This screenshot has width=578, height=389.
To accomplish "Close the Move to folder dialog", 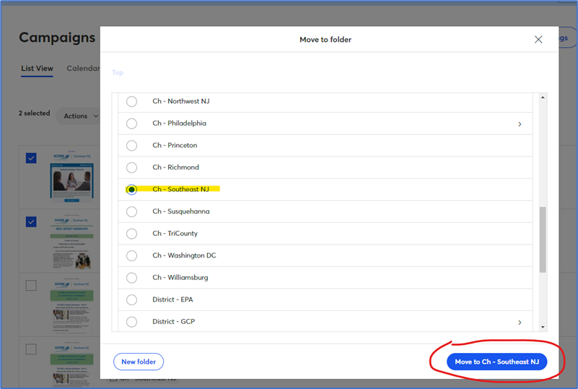I will click(x=538, y=40).
